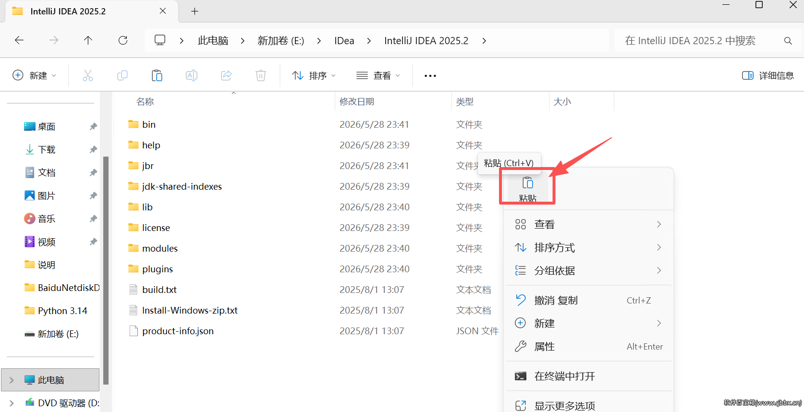
Task: Click the Paste icon in context menu
Action: (528, 188)
